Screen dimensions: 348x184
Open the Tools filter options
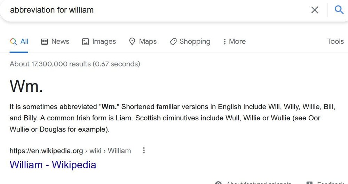(335, 41)
